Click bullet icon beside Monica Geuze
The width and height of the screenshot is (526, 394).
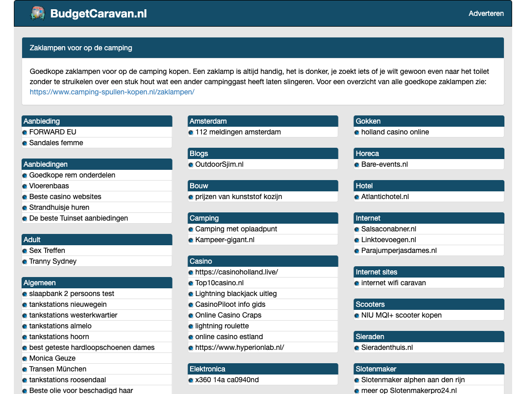tap(25, 359)
